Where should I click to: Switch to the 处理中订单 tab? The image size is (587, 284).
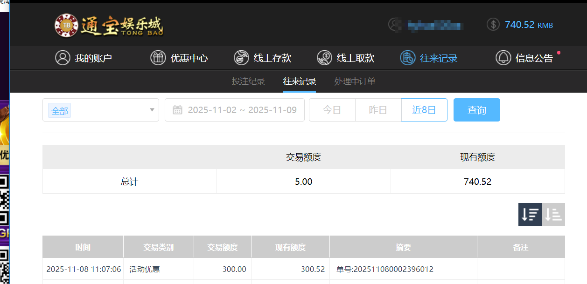354,81
